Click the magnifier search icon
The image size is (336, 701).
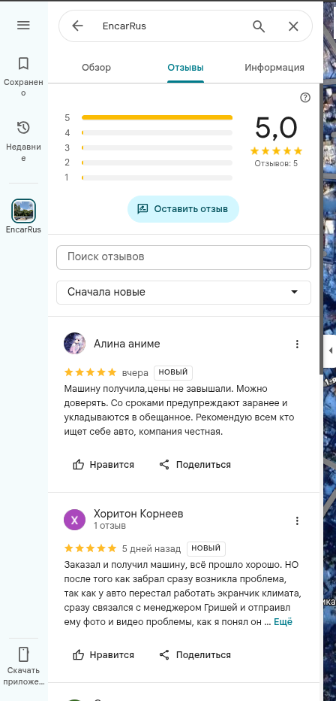point(259,26)
